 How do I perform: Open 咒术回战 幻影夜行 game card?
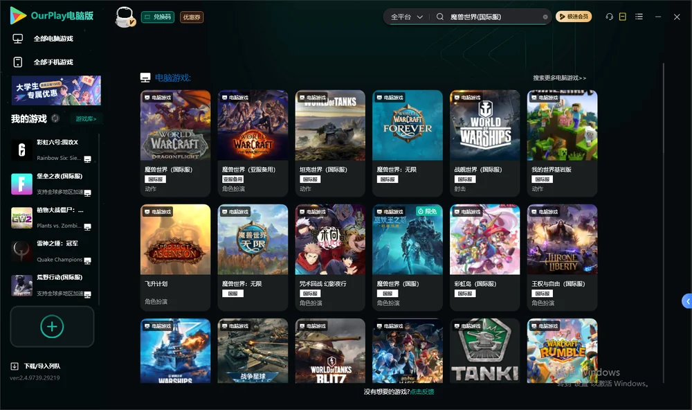point(330,257)
